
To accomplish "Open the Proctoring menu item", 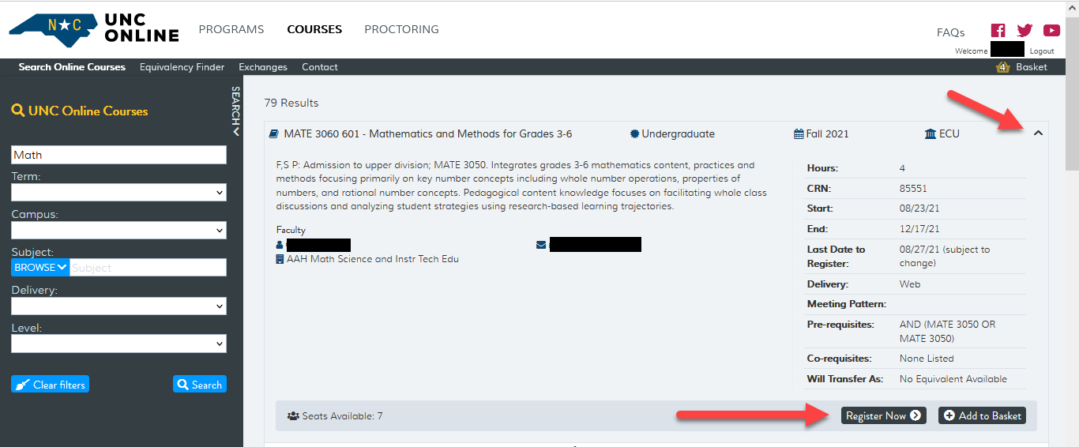I will 401,29.
